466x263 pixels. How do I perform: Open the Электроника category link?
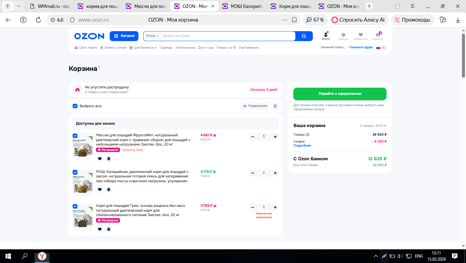(x=185, y=48)
